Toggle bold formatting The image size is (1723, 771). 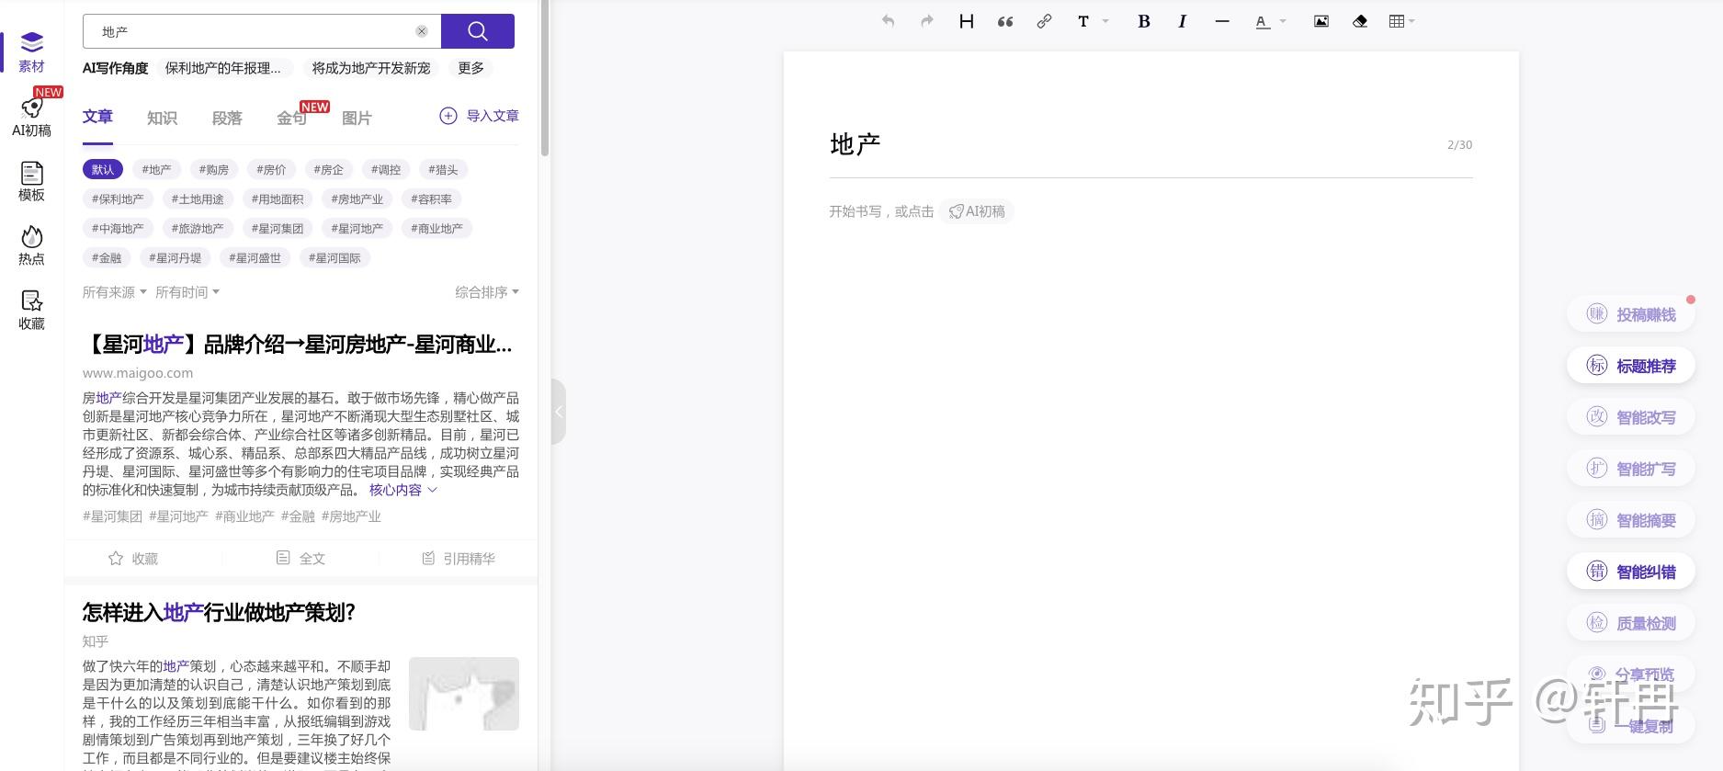pos(1144,21)
